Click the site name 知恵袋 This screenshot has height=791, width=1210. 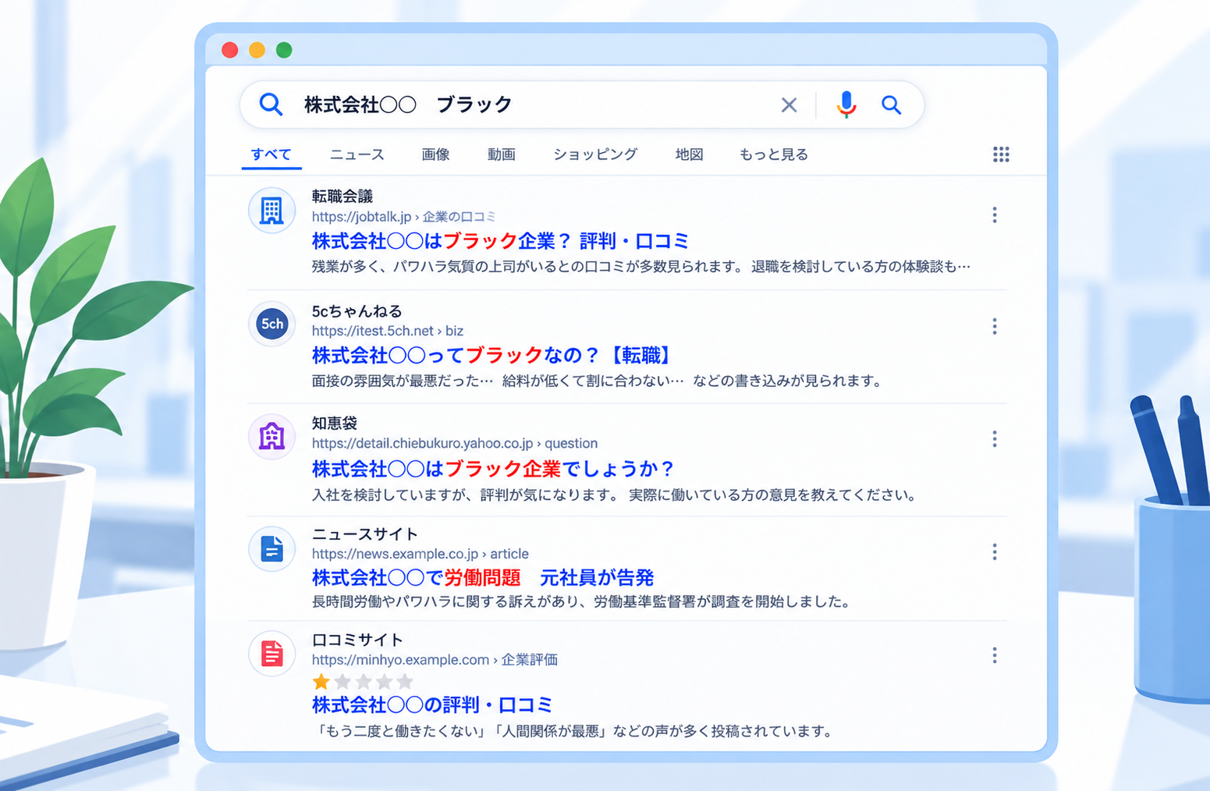[x=335, y=423]
